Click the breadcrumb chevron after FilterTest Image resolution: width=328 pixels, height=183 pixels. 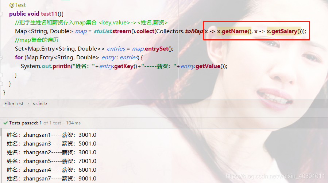pyautogui.click(x=28, y=103)
